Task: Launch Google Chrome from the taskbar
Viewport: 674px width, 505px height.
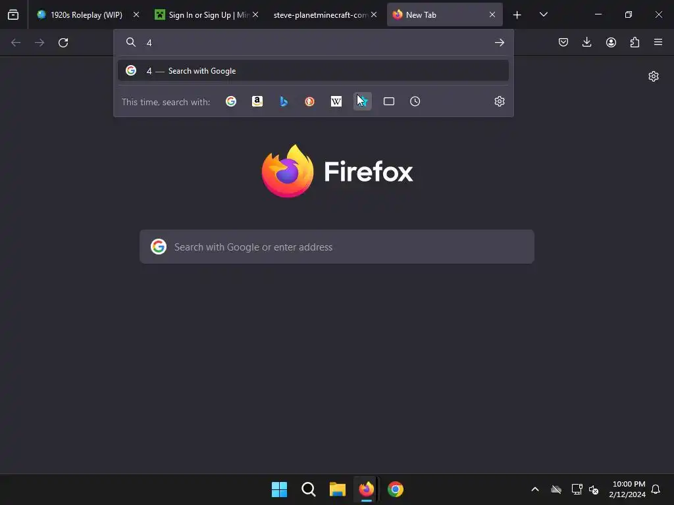Action: pos(396,489)
